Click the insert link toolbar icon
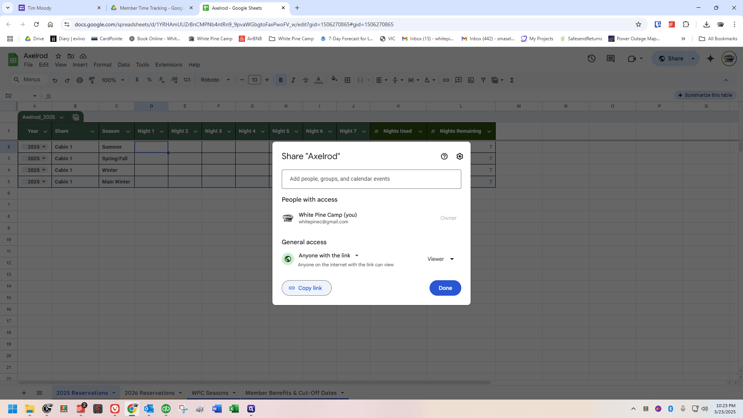 (446, 80)
